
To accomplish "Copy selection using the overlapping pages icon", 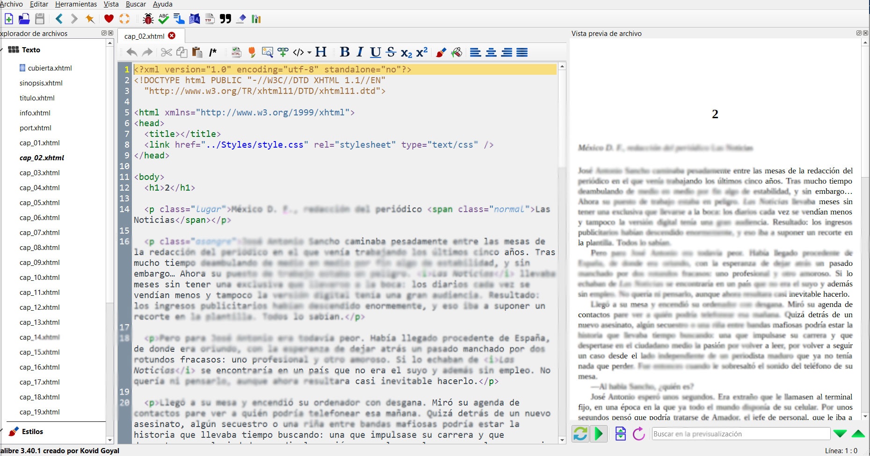I will click(182, 52).
